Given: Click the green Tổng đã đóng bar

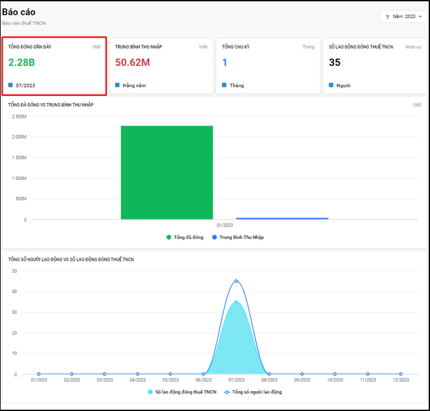Looking at the screenshot, I should [x=166, y=172].
